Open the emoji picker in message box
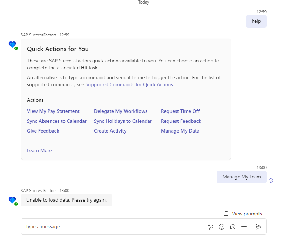The width and height of the screenshot is (282, 237). coord(222,227)
